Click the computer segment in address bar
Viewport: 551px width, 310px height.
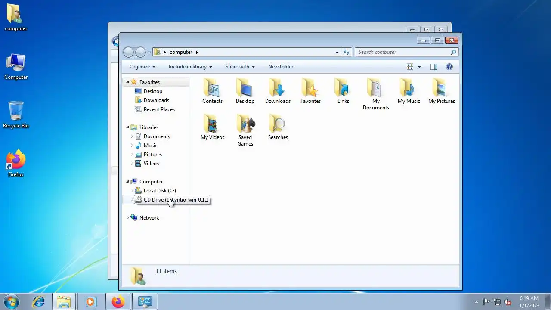pyautogui.click(x=181, y=52)
